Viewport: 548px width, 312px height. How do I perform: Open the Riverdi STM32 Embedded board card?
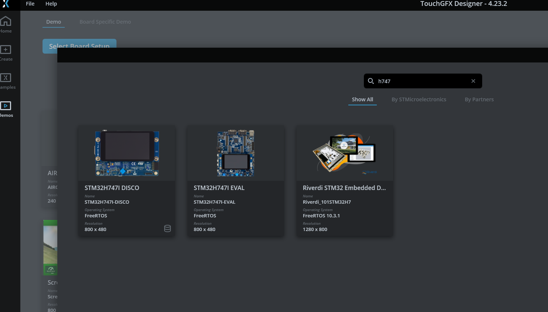(344, 181)
